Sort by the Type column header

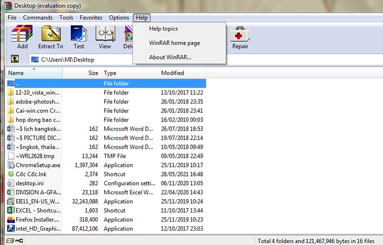(129, 73)
